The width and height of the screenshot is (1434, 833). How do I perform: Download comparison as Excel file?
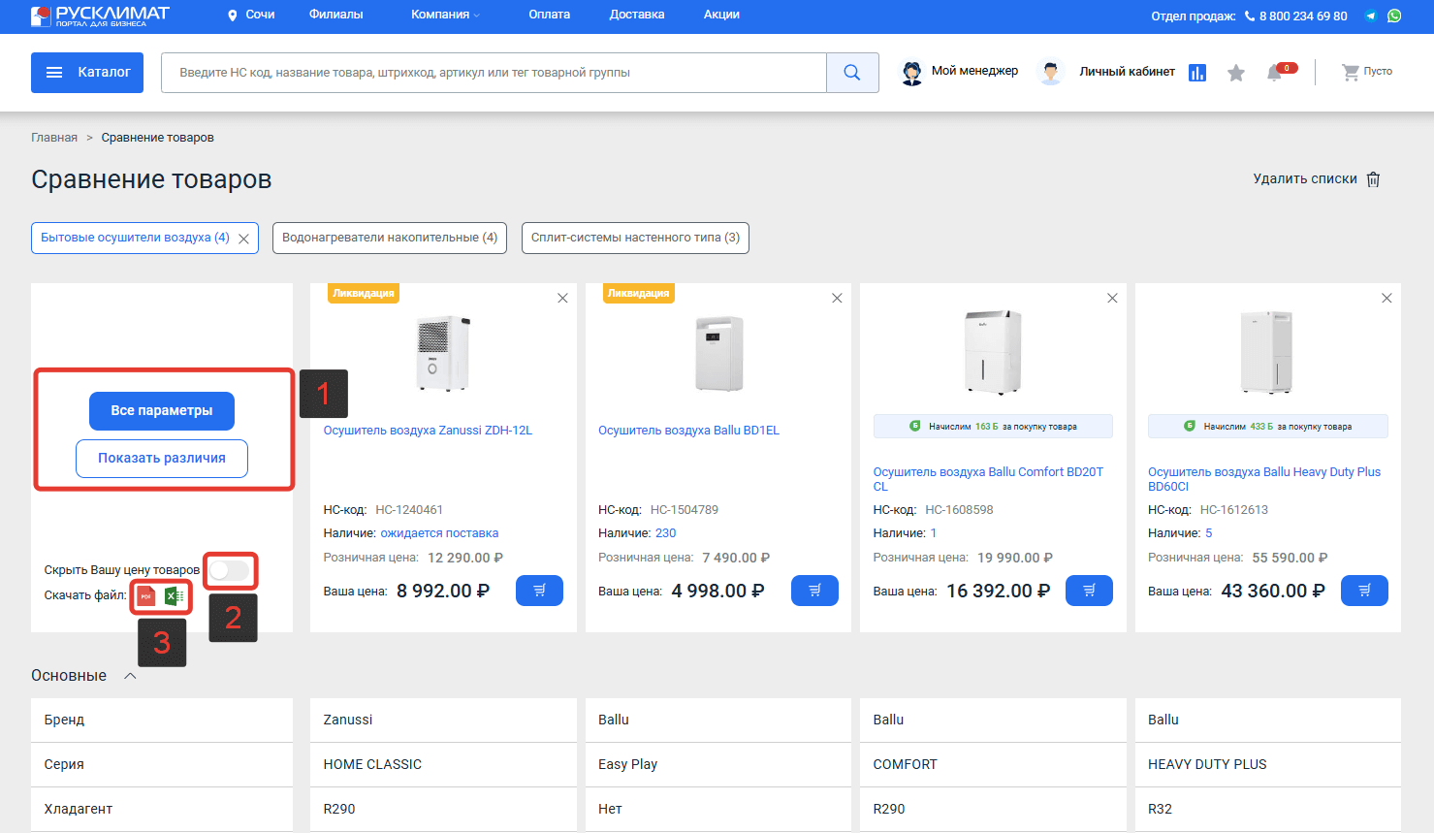[x=175, y=596]
